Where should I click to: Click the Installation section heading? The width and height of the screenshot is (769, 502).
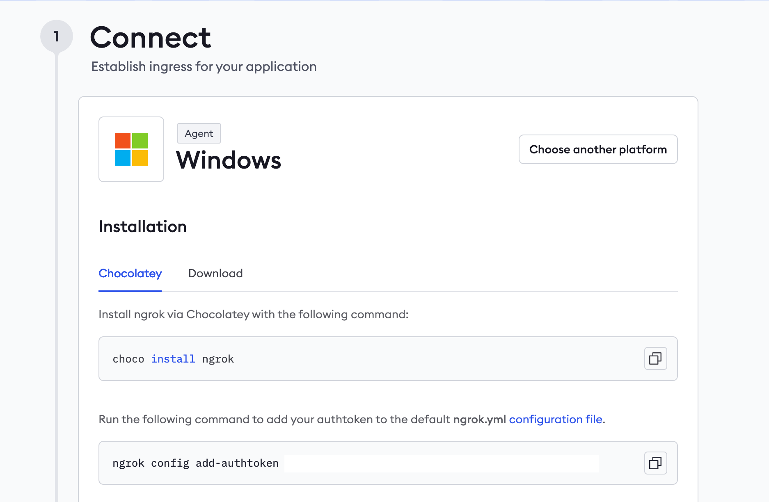pyautogui.click(x=142, y=227)
